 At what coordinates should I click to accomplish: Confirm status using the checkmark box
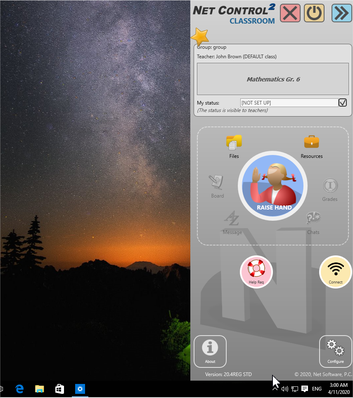[343, 102]
